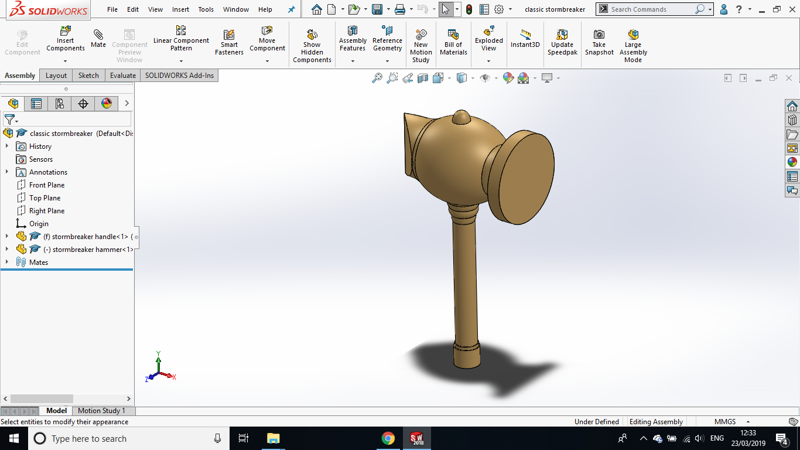The height and width of the screenshot is (450, 800).
Task: Switch to Motion Study 1 tab
Action: [101, 411]
